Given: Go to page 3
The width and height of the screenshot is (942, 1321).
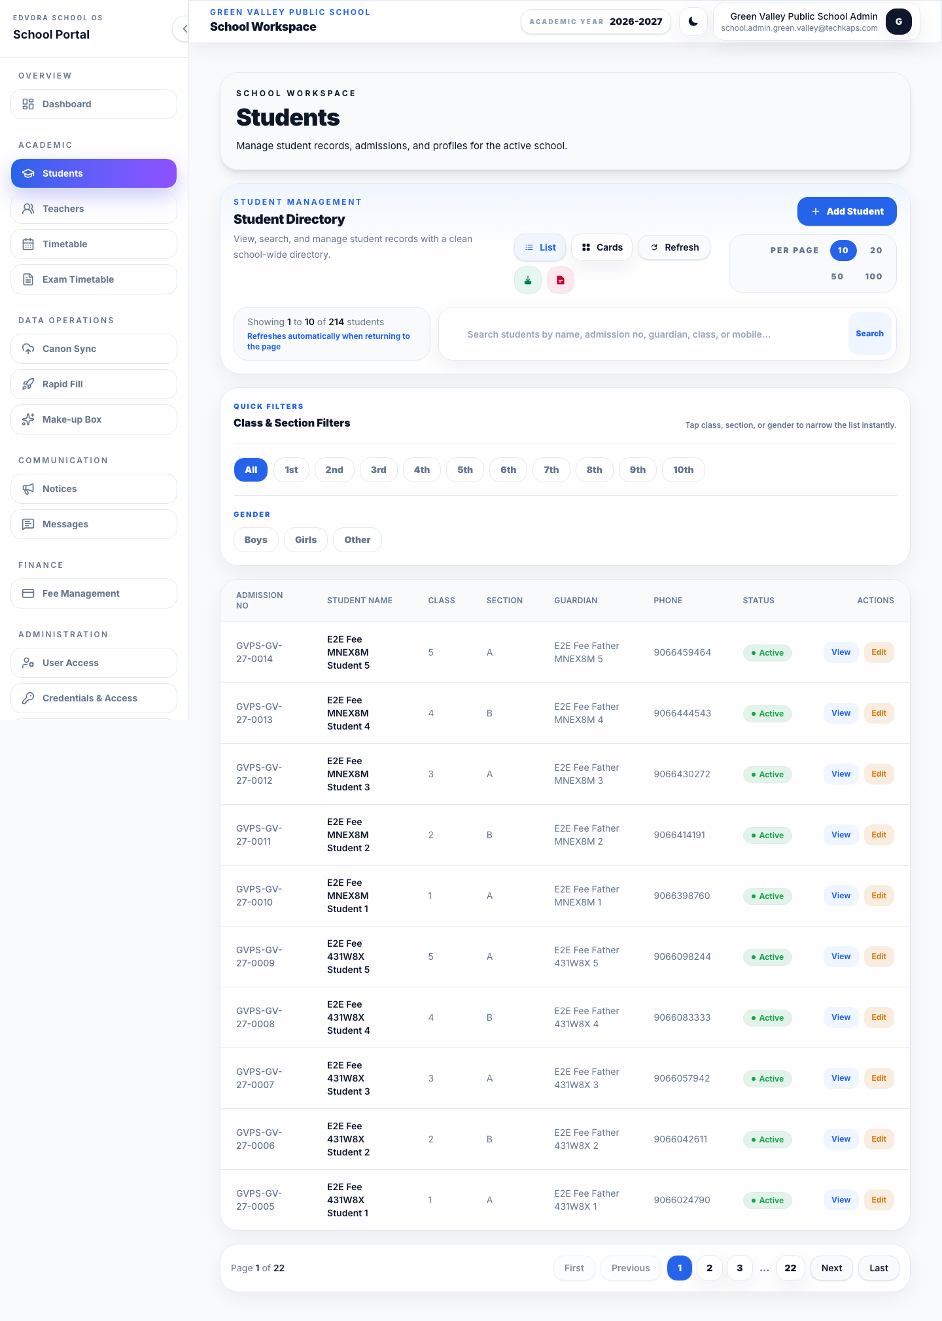Looking at the screenshot, I should [740, 1268].
